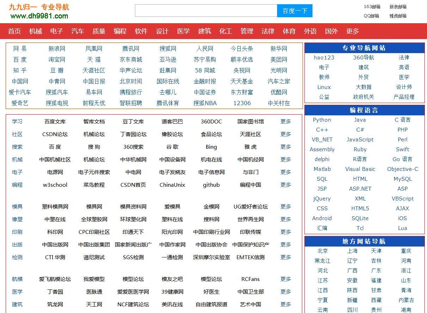Screen dimensions: 427x313
Task: Visit the 新浪网 link
Action: [57, 49]
